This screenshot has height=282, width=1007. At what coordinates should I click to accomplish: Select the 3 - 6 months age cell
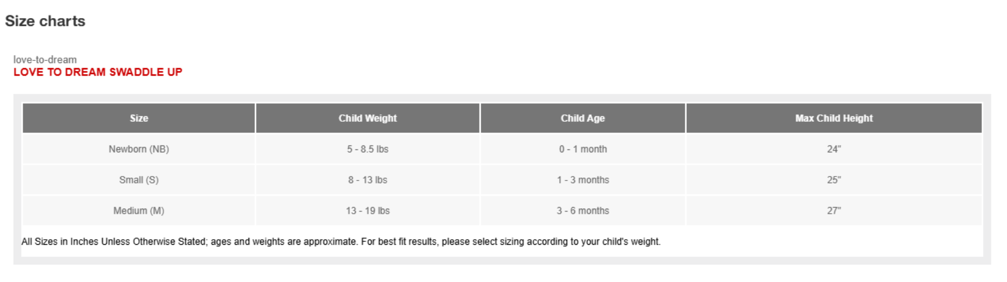click(x=583, y=211)
